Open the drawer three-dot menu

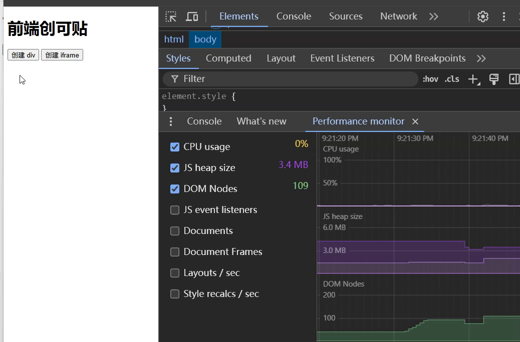[171, 121]
